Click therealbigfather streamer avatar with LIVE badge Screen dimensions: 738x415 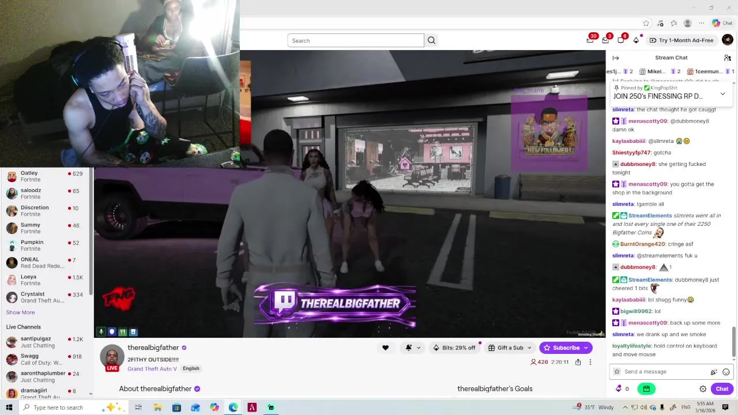(112, 358)
